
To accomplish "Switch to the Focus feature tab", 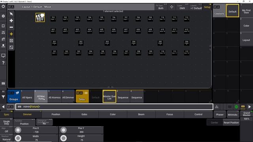I will [170, 114].
